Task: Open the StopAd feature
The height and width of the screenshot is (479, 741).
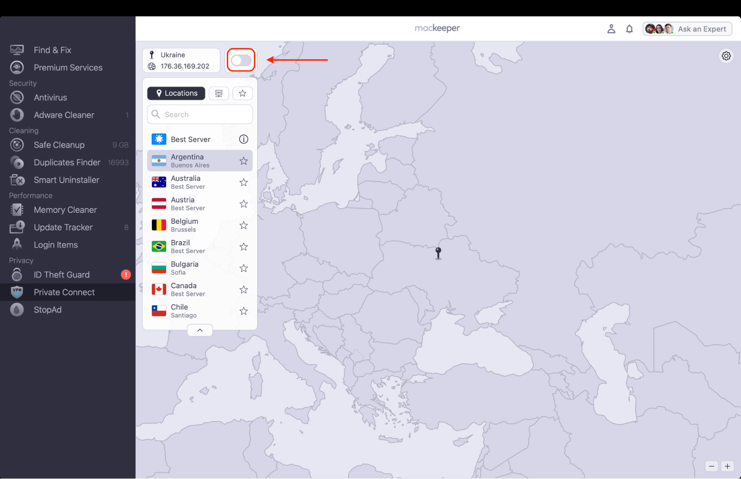Action: click(47, 310)
